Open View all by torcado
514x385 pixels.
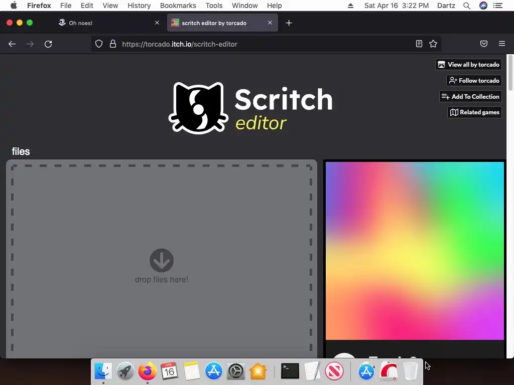468,65
